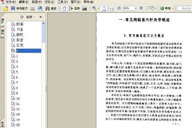Screen dimensions: 192x128
Task: Go to bookmark 10
Action: click(18, 98)
